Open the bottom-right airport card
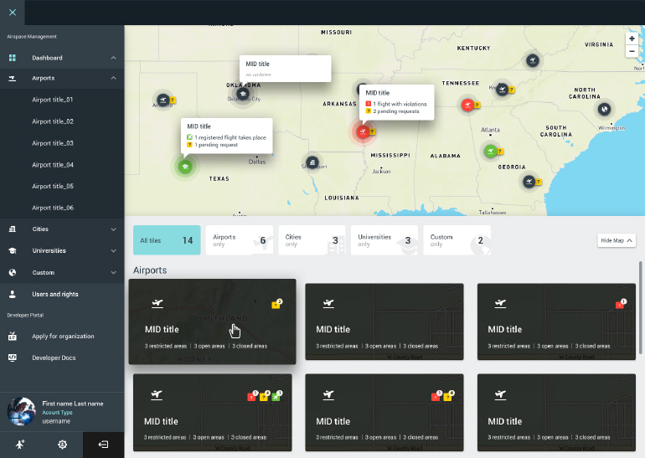Image resolution: width=645 pixels, height=458 pixels. 556,412
